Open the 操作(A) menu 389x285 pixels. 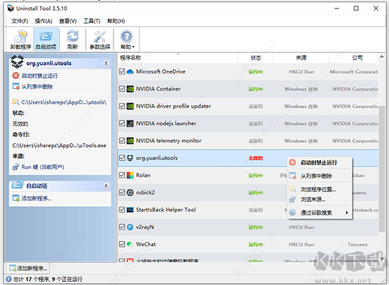click(x=43, y=21)
